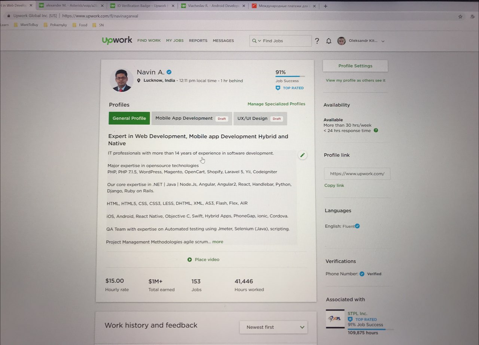The image size is (479, 345).
Task: Click the 109,875 hours text
Action: (363, 333)
